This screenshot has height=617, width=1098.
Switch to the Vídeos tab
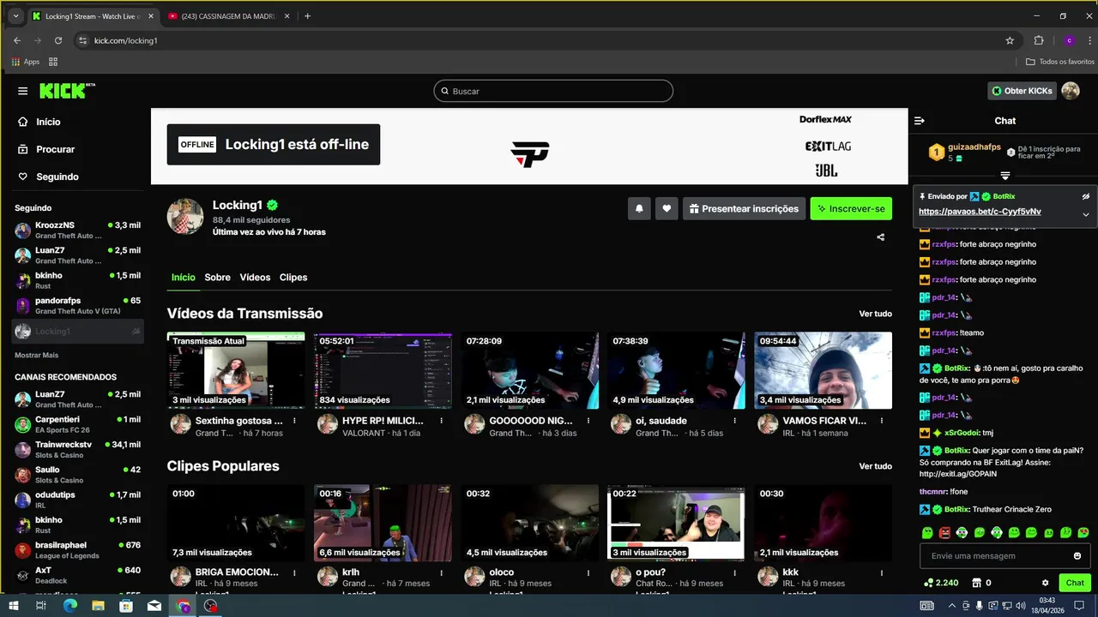(x=255, y=278)
